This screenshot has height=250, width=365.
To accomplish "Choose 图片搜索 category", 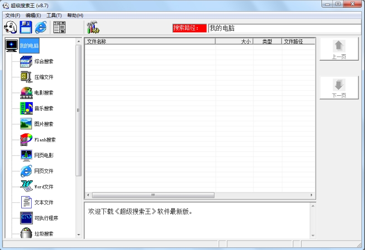I will pos(44,124).
